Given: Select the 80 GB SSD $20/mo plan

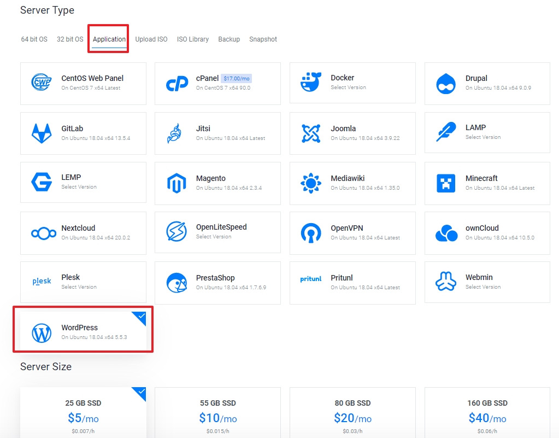Looking at the screenshot, I should (352, 412).
